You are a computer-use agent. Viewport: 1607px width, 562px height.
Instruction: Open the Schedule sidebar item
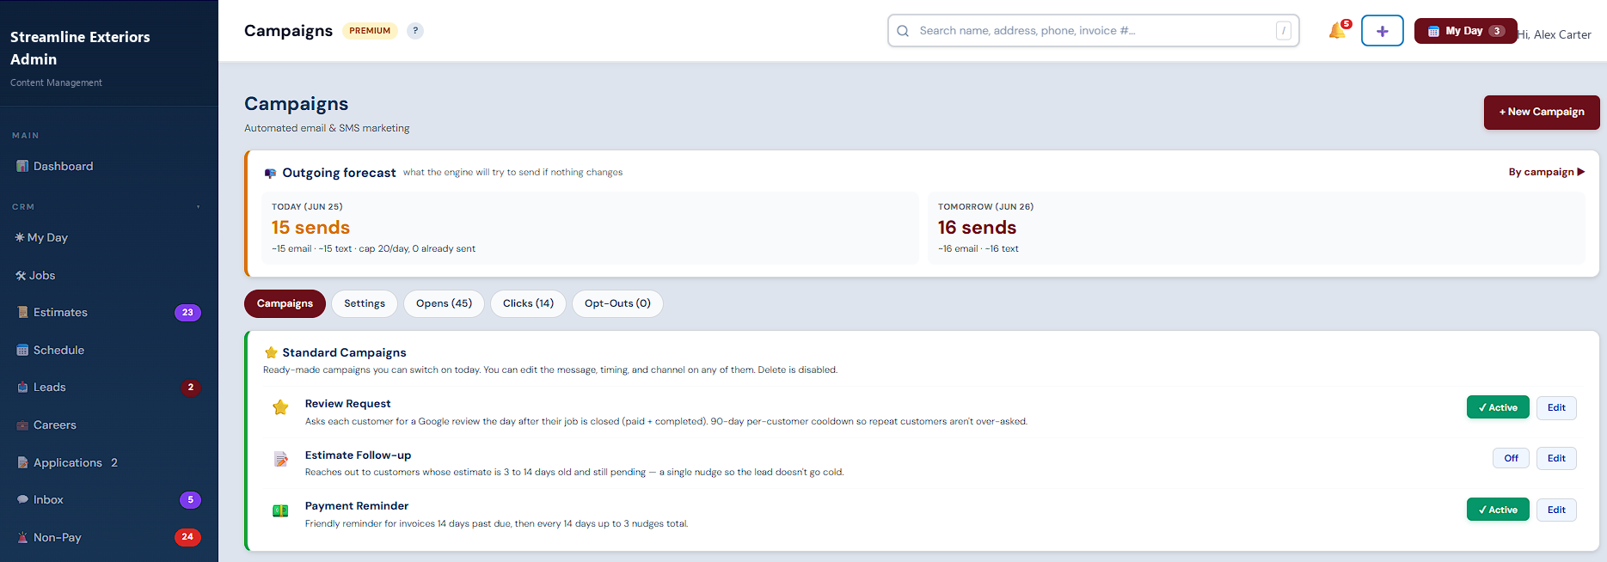click(108, 350)
